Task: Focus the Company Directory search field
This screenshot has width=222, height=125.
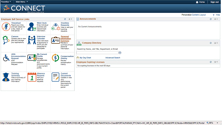Action: (97, 52)
